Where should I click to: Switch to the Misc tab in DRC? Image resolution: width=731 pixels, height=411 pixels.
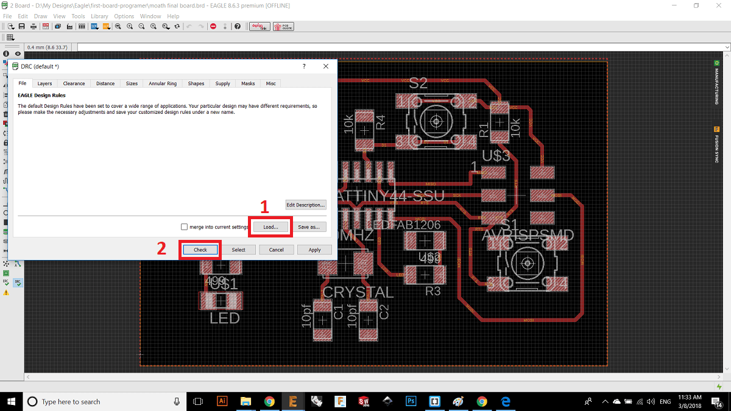(x=270, y=83)
